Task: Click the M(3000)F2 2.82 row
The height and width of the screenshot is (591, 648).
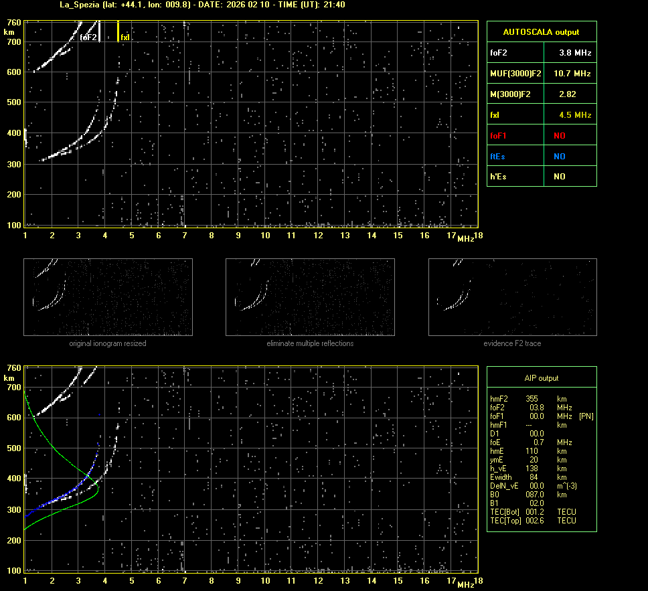Action: [541, 94]
